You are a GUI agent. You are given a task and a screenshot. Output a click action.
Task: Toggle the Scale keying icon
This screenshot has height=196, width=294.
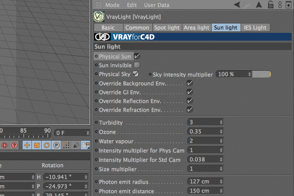(x=37, y=145)
